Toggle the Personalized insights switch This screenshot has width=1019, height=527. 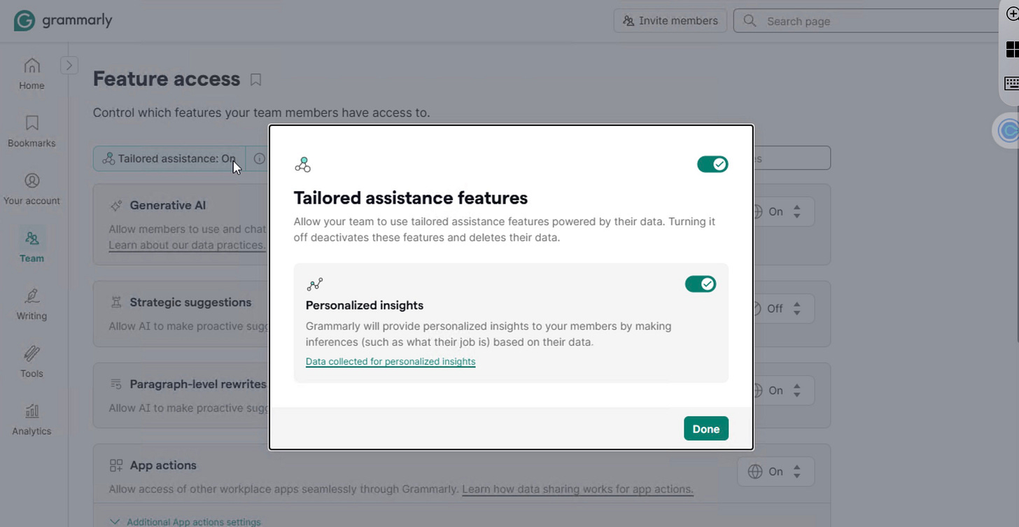point(701,284)
